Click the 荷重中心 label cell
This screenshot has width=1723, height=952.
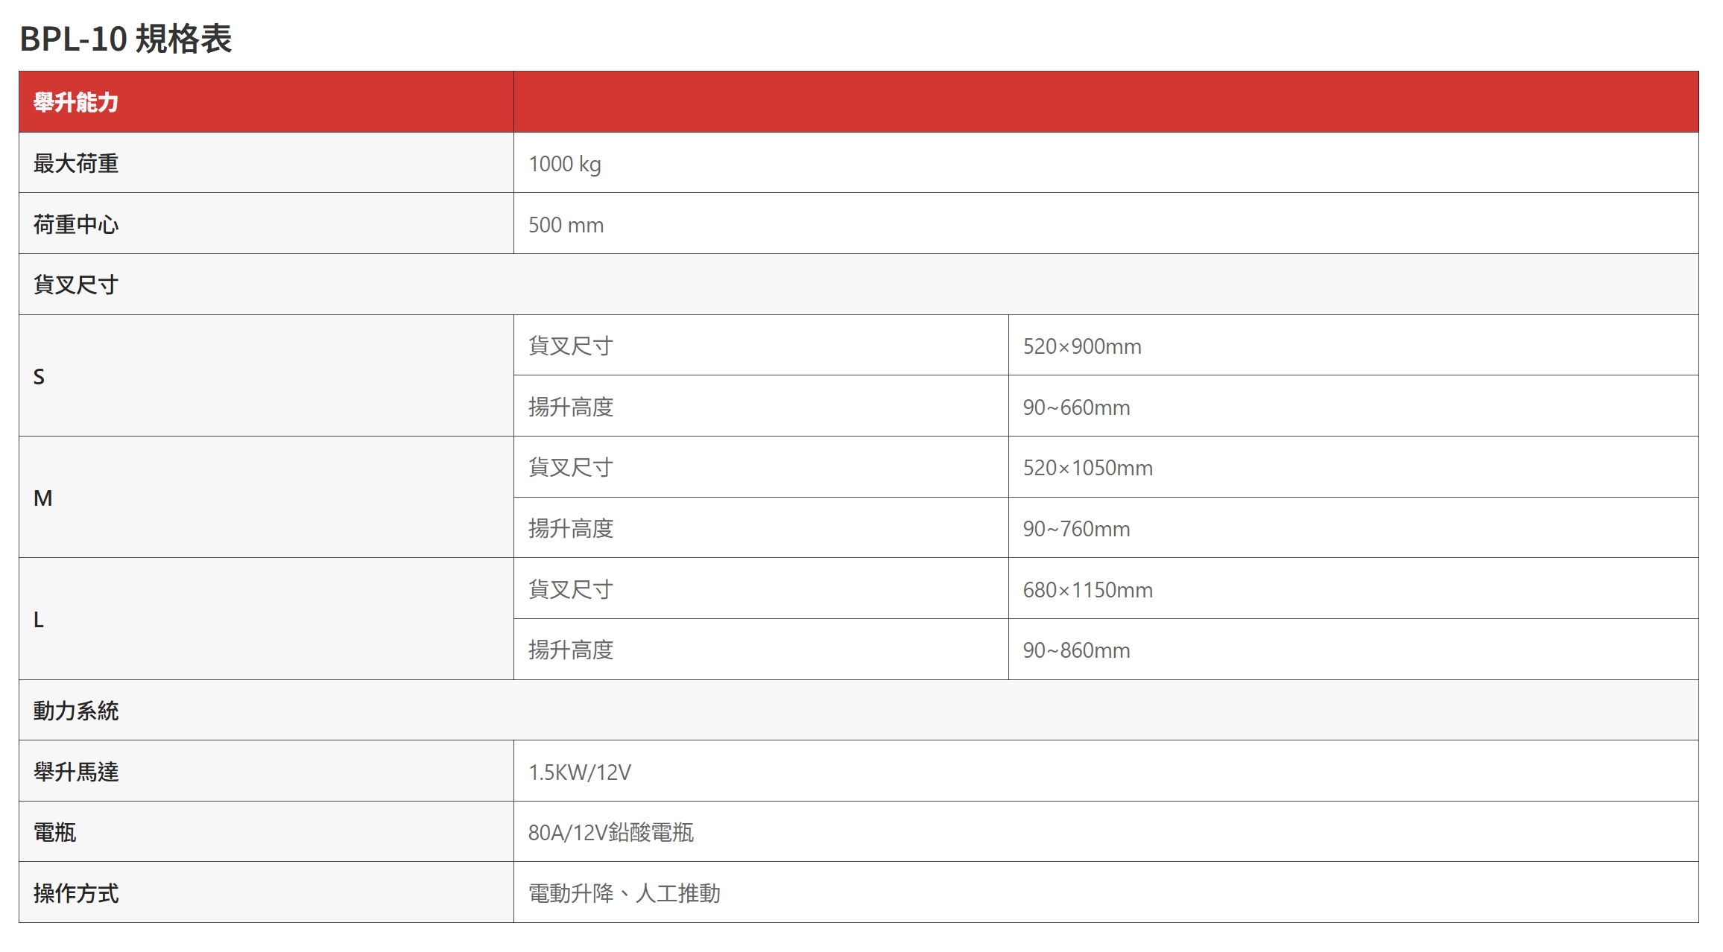(x=76, y=224)
